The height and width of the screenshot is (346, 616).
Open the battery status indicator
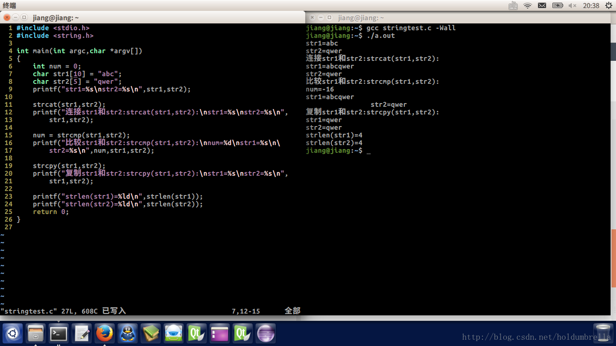[558, 5]
